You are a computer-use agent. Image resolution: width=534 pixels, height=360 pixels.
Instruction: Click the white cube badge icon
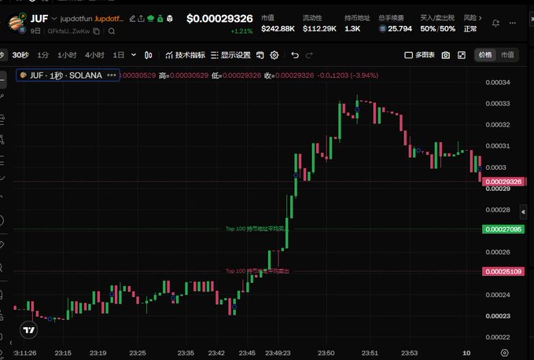[x=170, y=18]
